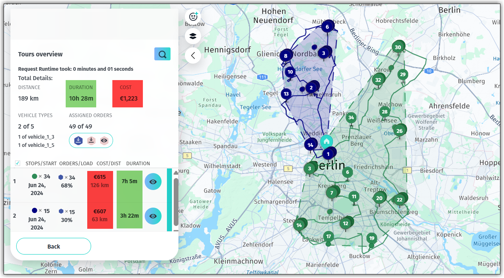Click the home depot marker on map
Image resolution: width=504 pixels, height=278 pixels.
(327, 141)
